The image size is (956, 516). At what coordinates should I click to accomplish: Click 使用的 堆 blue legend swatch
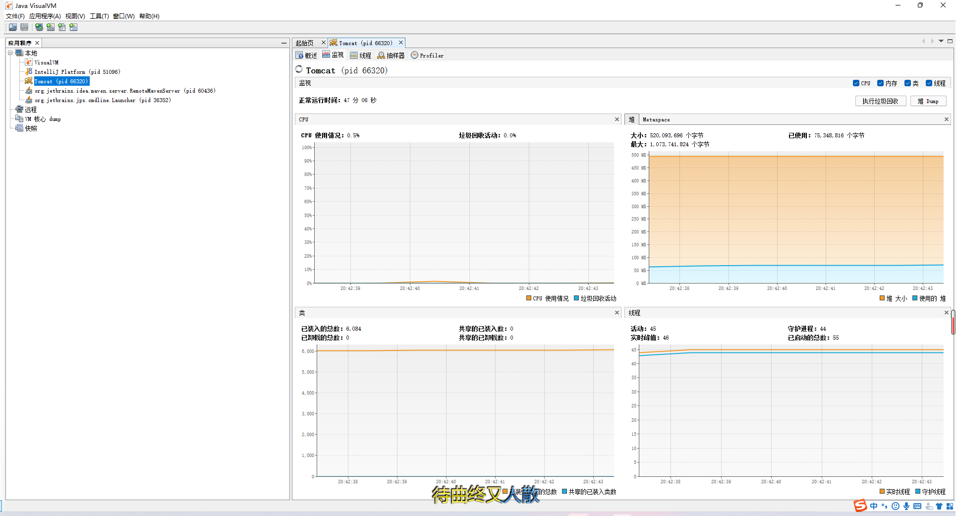pos(915,298)
